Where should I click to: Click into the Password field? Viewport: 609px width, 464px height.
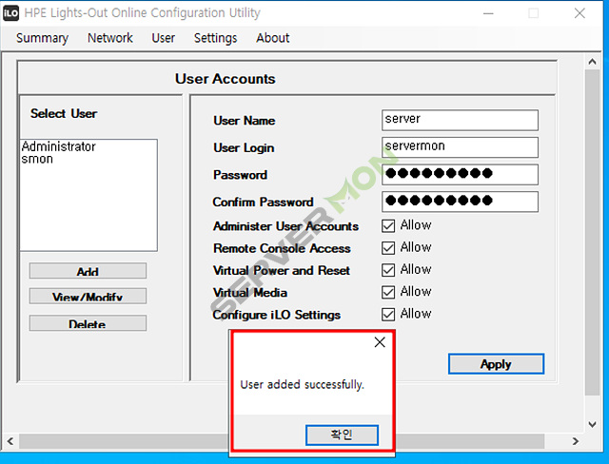click(460, 174)
